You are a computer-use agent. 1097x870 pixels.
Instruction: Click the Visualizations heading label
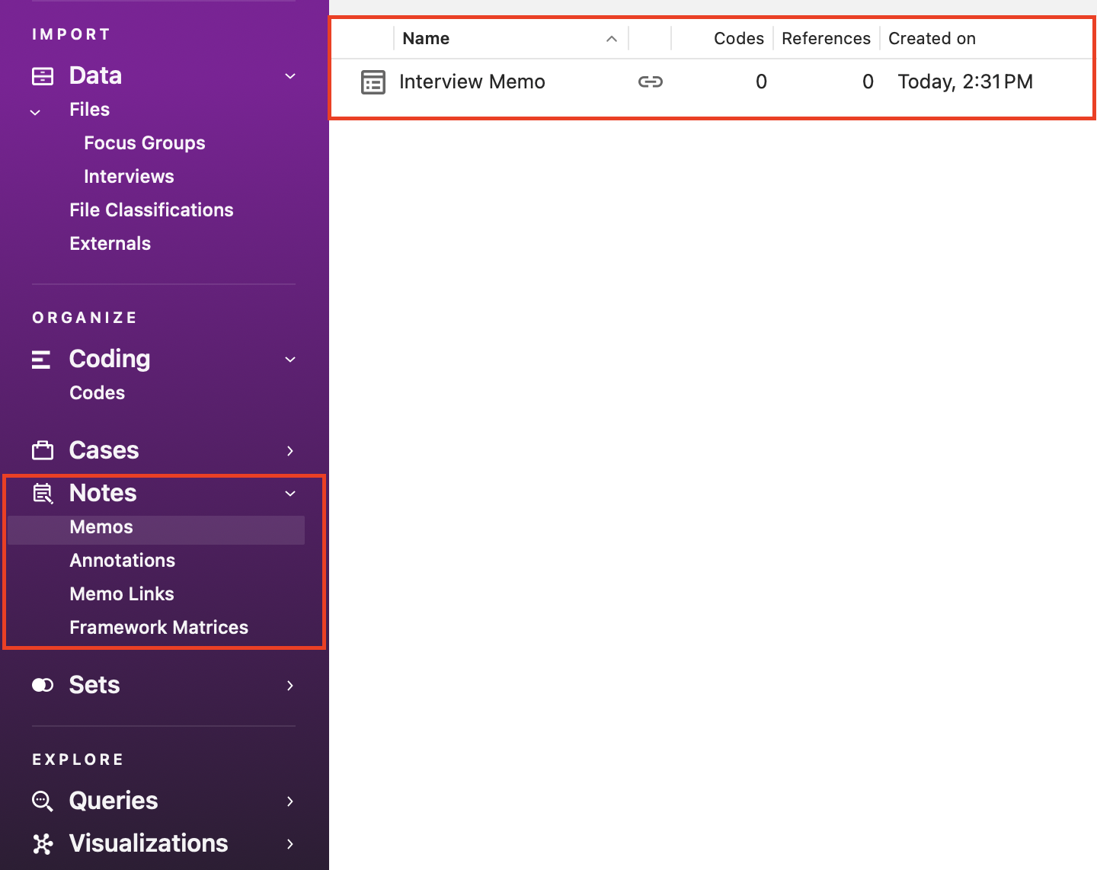coord(149,843)
